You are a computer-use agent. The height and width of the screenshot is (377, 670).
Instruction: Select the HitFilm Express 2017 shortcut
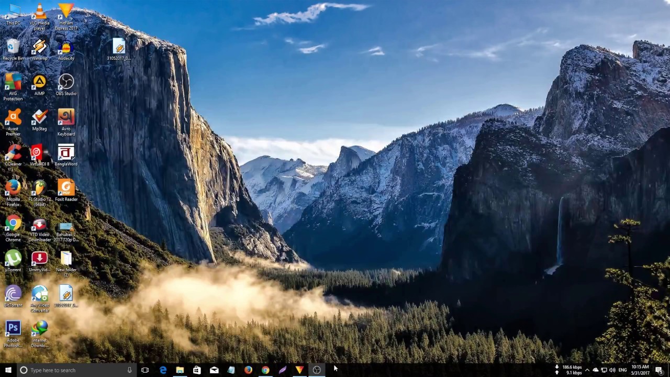pos(66,13)
